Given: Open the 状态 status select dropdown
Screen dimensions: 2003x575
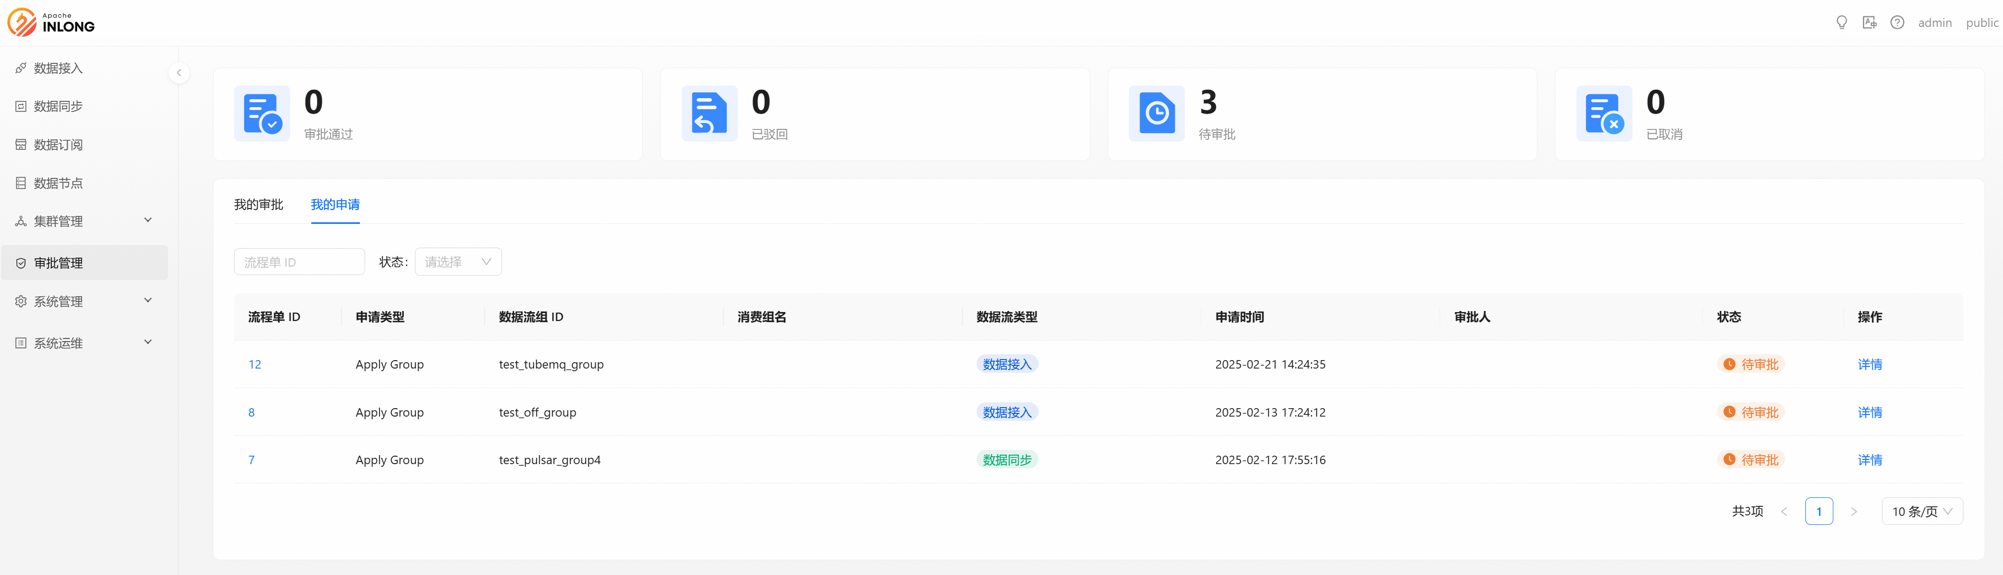Looking at the screenshot, I should (458, 262).
